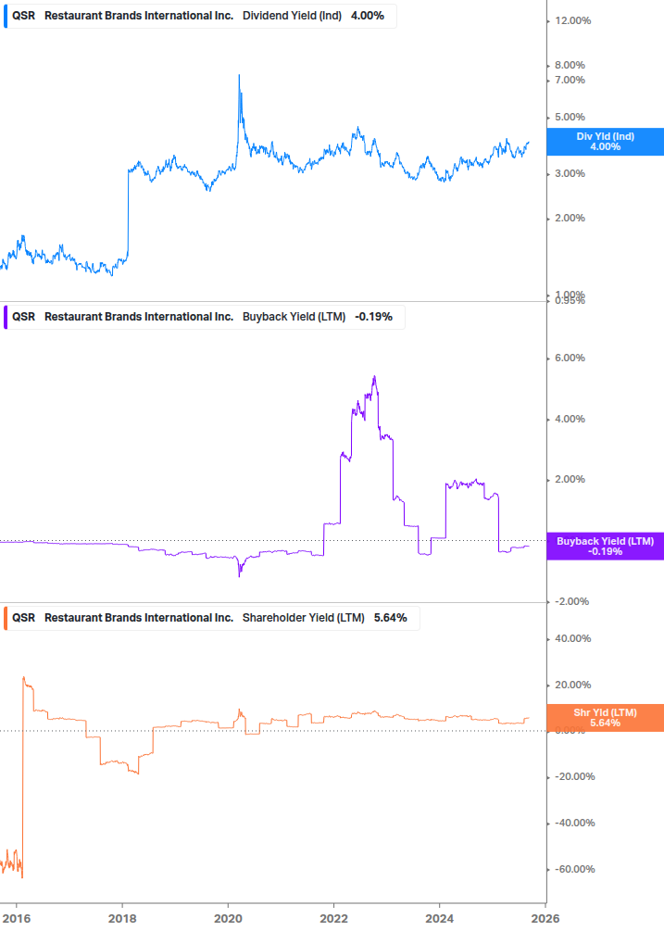
Task: Click the purple Buyback Yield (LTM) axis tag
Action: [x=604, y=546]
